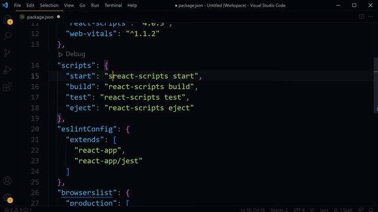Click the feedback icon in status bar
This screenshot has width=378, height=212.
click(361, 210)
